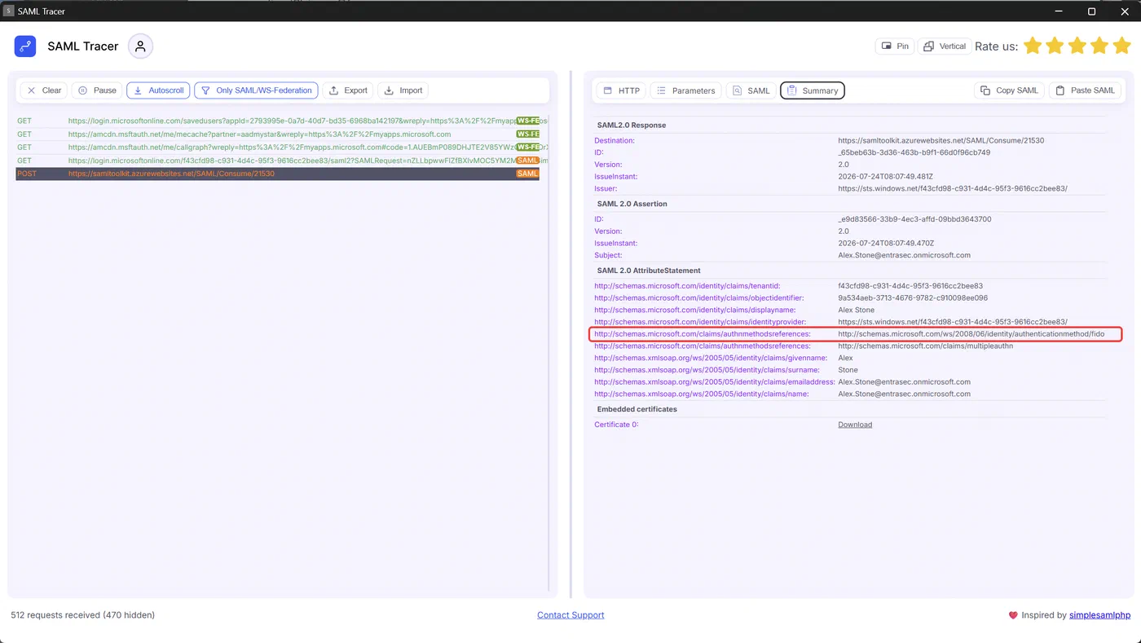Rate with the fourth star

pyautogui.click(x=1099, y=46)
